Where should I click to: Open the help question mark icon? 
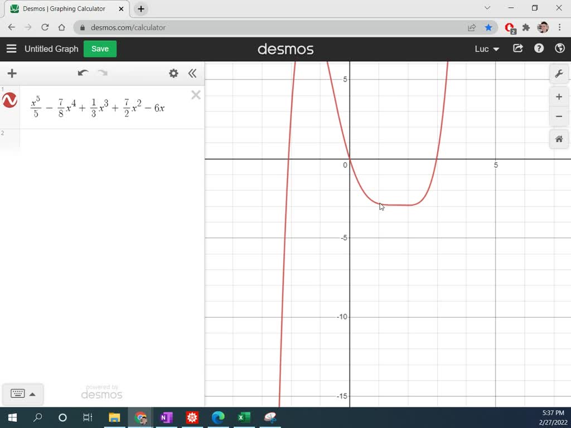(x=539, y=48)
